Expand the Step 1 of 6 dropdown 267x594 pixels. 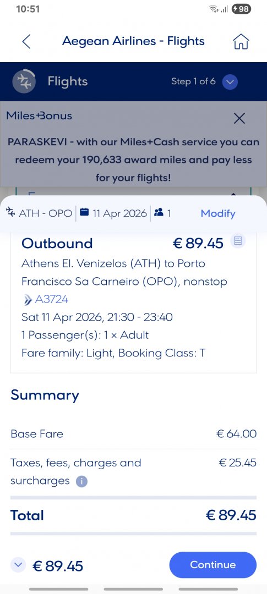(x=230, y=81)
